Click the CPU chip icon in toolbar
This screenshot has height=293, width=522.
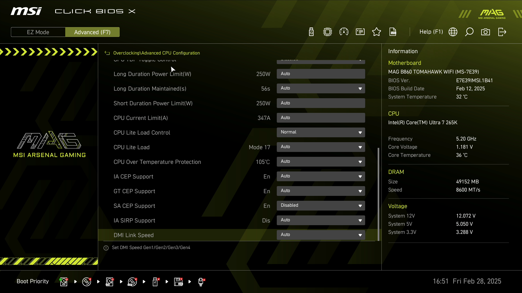tap(328, 32)
